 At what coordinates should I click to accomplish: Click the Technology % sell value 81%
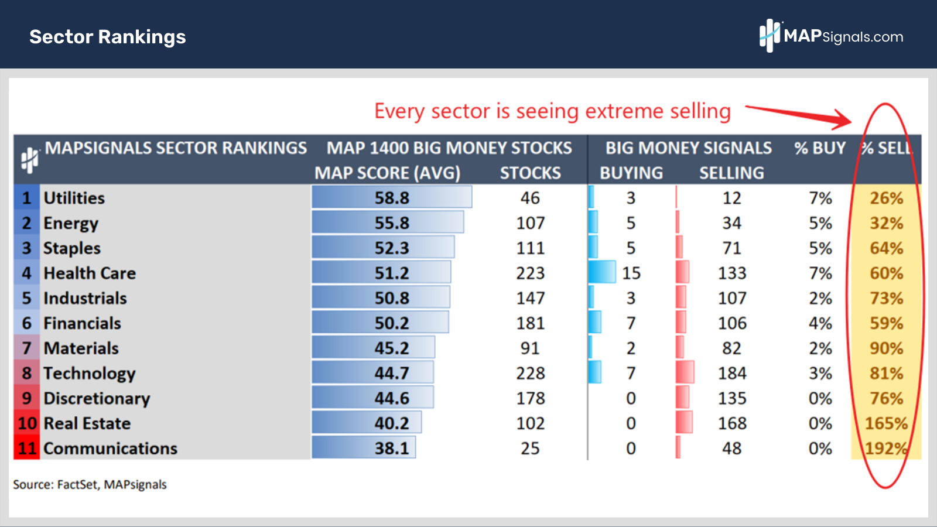(x=887, y=374)
